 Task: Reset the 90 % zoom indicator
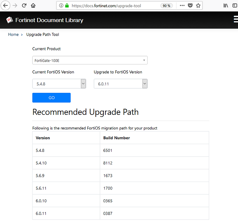(167, 6)
